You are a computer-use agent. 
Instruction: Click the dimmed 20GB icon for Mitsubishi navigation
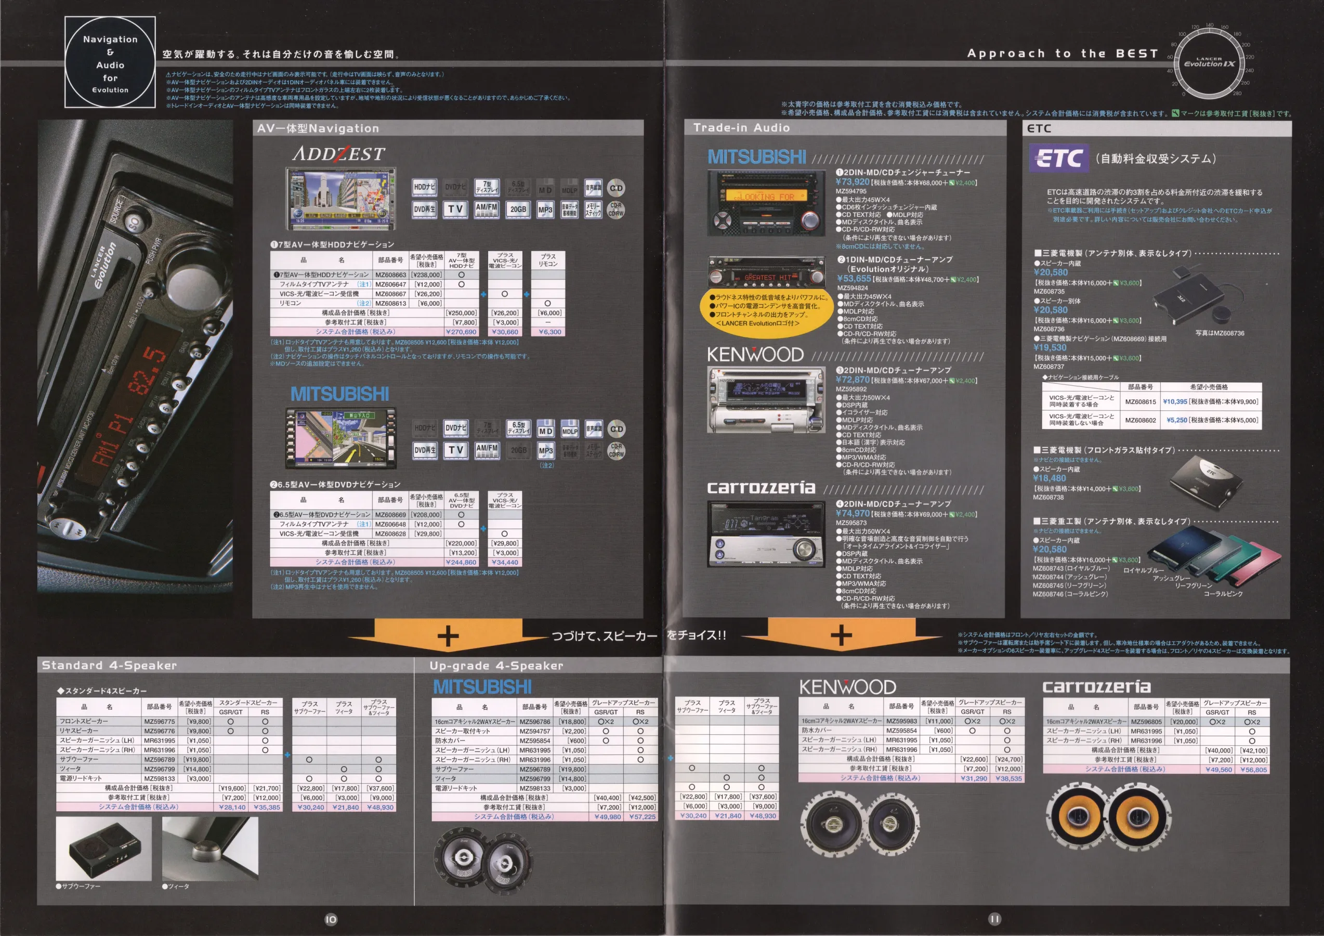click(518, 450)
